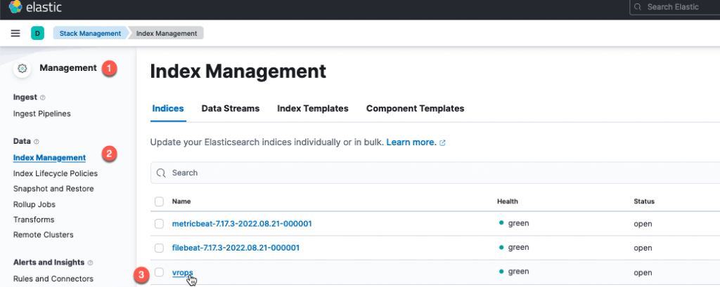Viewport: 720px width, 287px height.
Task: Switch to the Component Templates tab
Action: (x=415, y=109)
